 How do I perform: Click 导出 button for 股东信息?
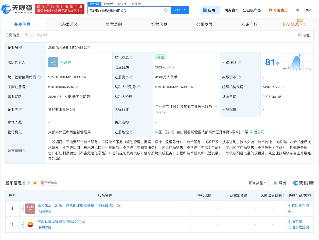pos(280,183)
